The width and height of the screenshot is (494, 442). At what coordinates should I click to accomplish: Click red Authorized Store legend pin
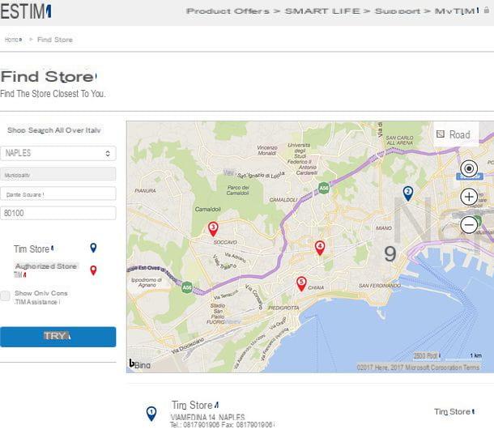[93, 270]
